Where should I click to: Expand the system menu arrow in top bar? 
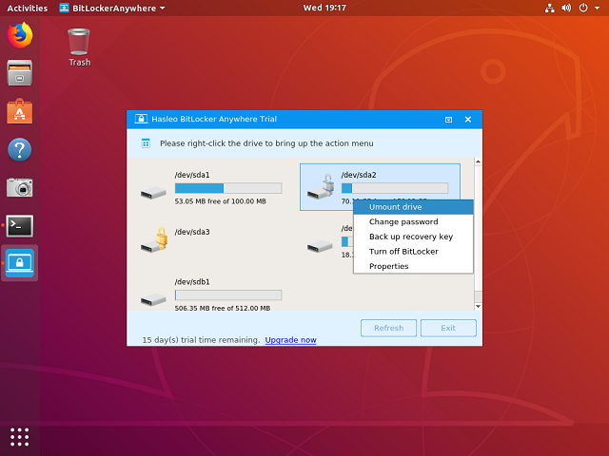[x=597, y=8]
